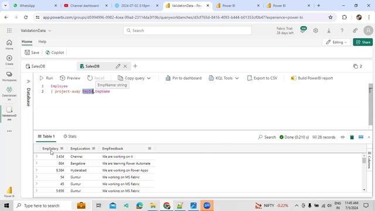Viewport: 375px width, 211px height.
Task: Expand the Hyderabad row
Action: [36, 170]
